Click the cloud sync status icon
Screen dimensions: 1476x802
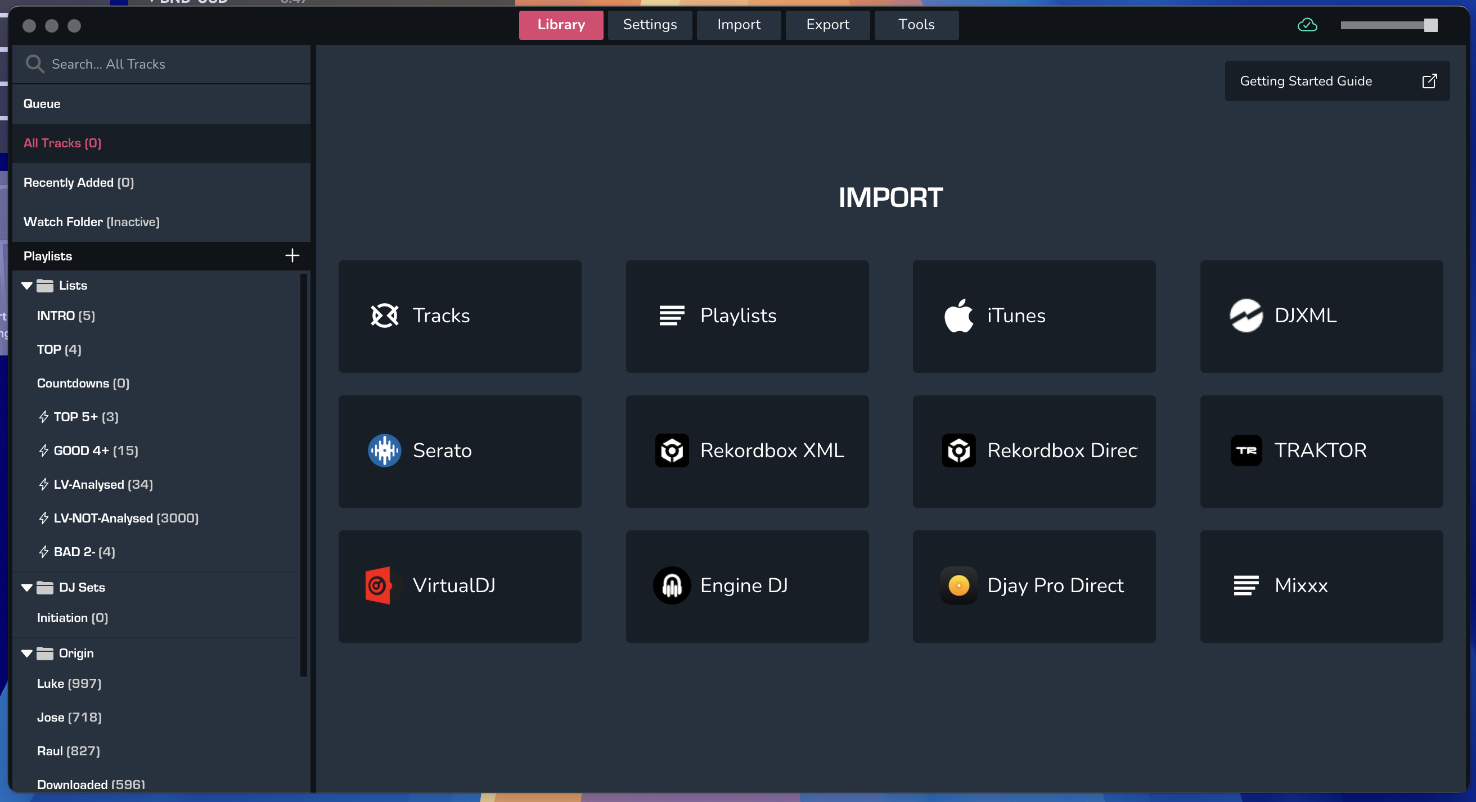[1307, 25]
